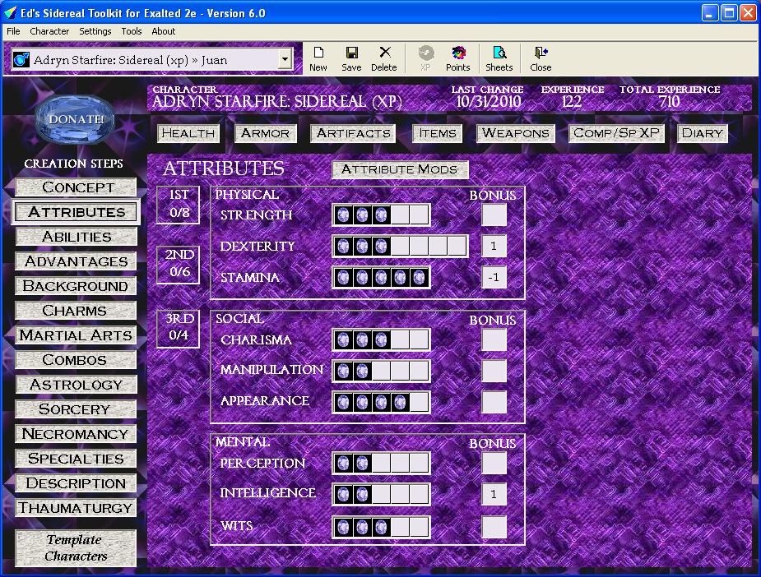Go to the Abilities creation step

tap(76, 237)
